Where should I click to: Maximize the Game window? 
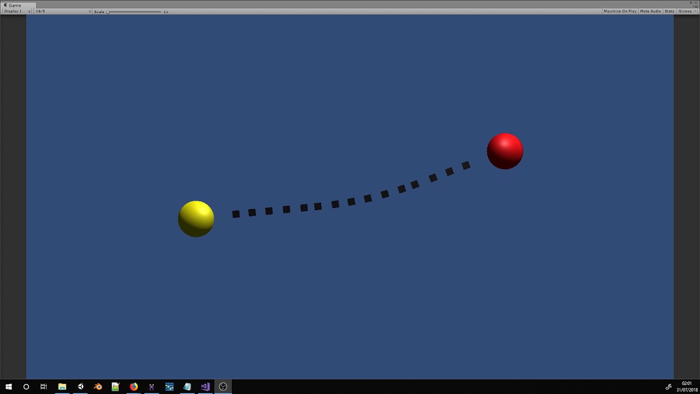click(x=691, y=2)
